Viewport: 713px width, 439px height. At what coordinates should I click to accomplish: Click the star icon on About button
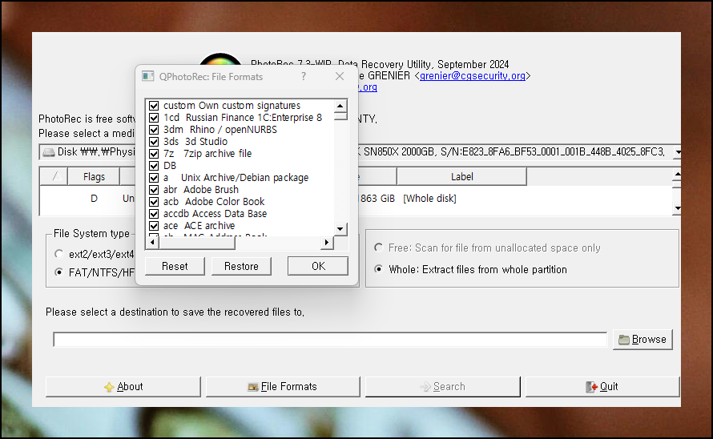[x=109, y=387]
